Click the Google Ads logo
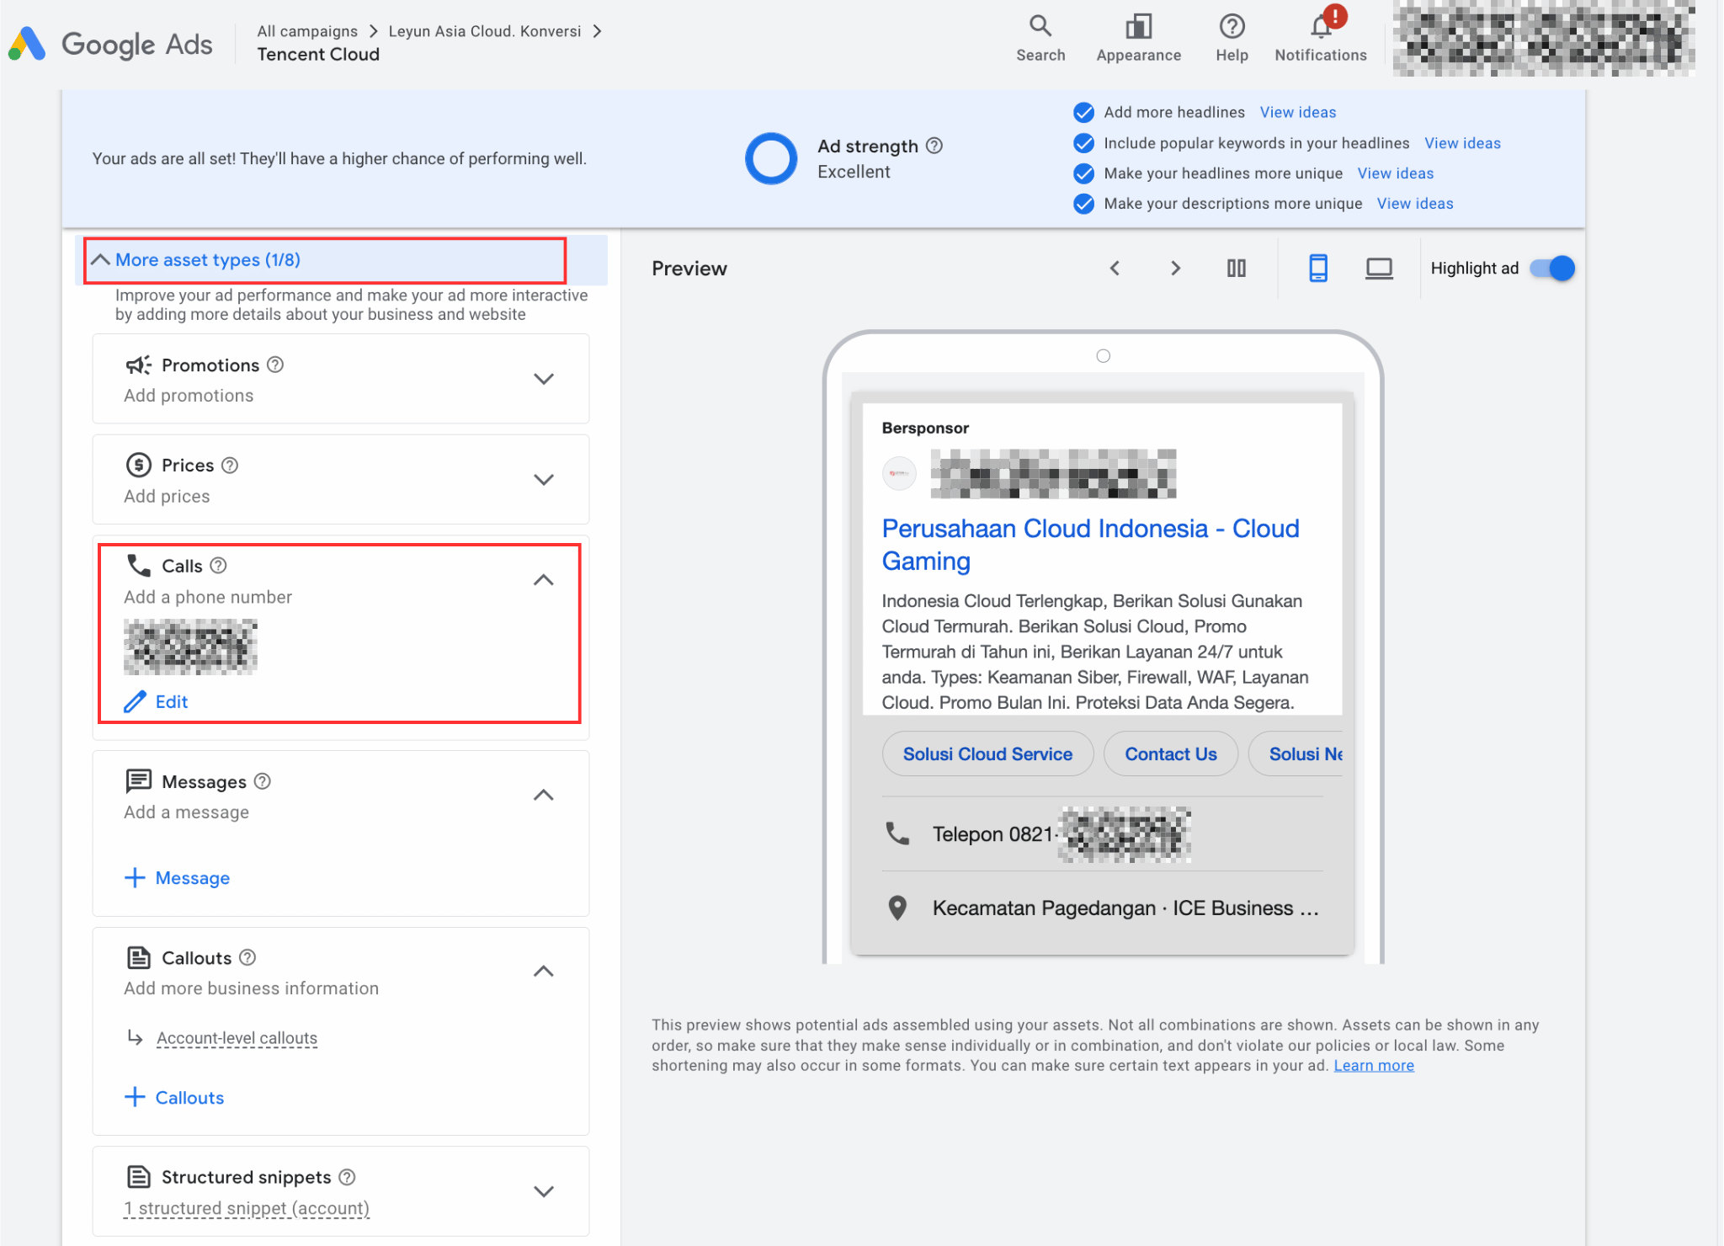Viewport: 1724px width, 1246px height. click(110, 43)
